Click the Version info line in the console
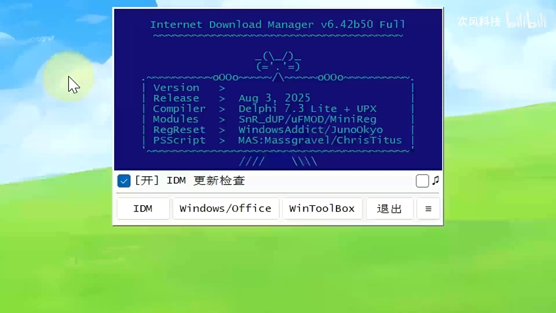The width and height of the screenshot is (556, 313). coord(188,88)
